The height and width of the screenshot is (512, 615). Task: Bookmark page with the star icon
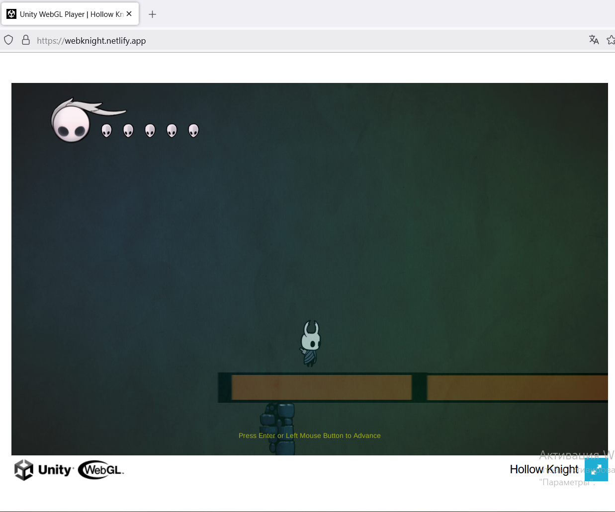pyautogui.click(x=611, y=40)
